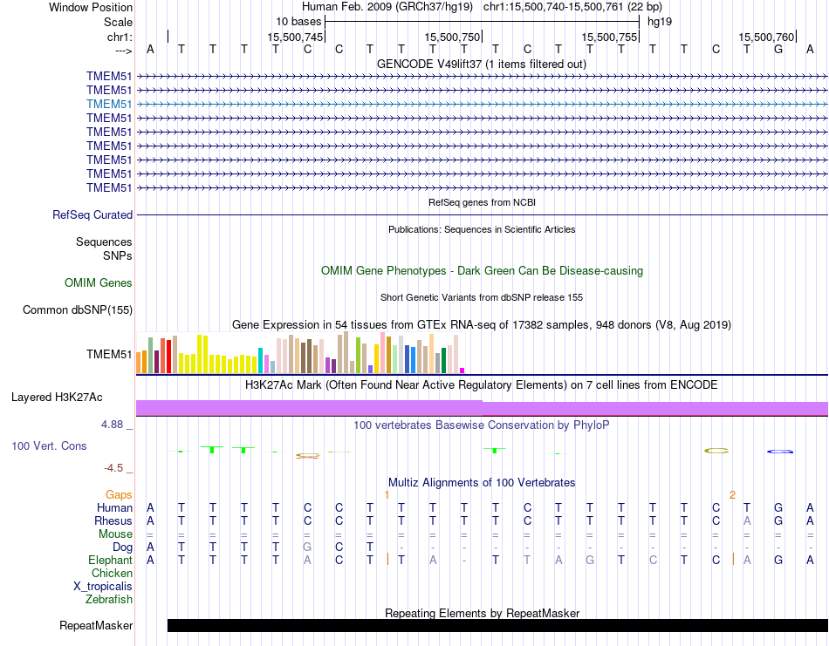Click the gray G base in Dog row

(307, 547)
